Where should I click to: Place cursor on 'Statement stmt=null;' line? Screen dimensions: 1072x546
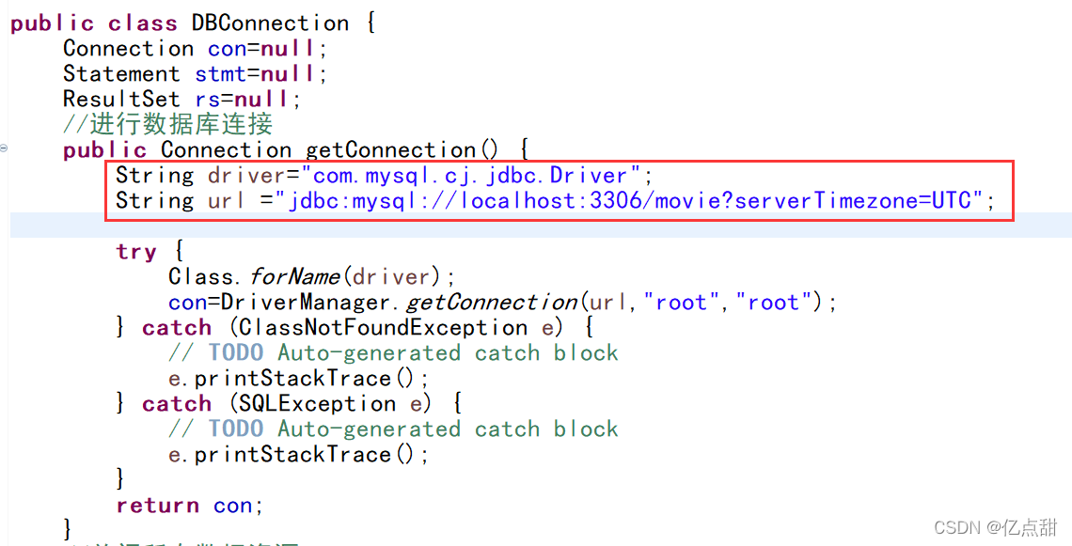click(196, 74)
